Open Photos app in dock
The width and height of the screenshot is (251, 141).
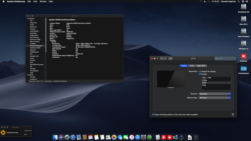click(x=114, y=137)
